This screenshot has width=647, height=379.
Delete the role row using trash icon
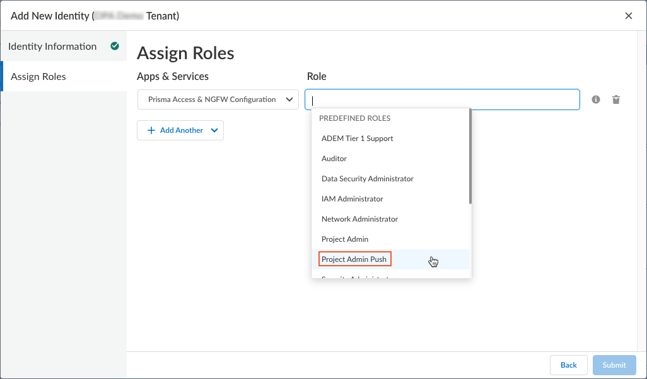(616, 99)
